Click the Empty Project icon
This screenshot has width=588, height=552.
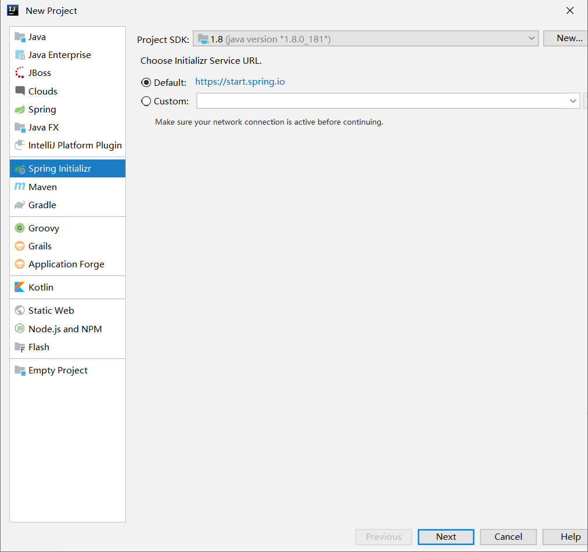[20, 371]
